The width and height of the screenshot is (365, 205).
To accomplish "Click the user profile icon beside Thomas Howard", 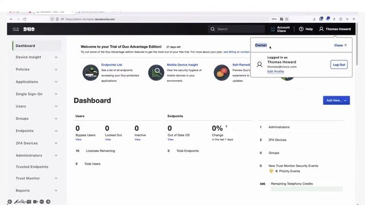I will pos(321,29).
